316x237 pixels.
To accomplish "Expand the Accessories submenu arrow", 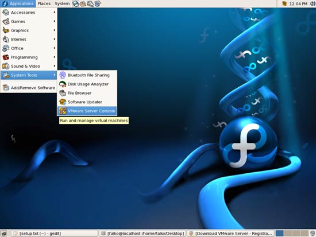I will tap(55, 13).
